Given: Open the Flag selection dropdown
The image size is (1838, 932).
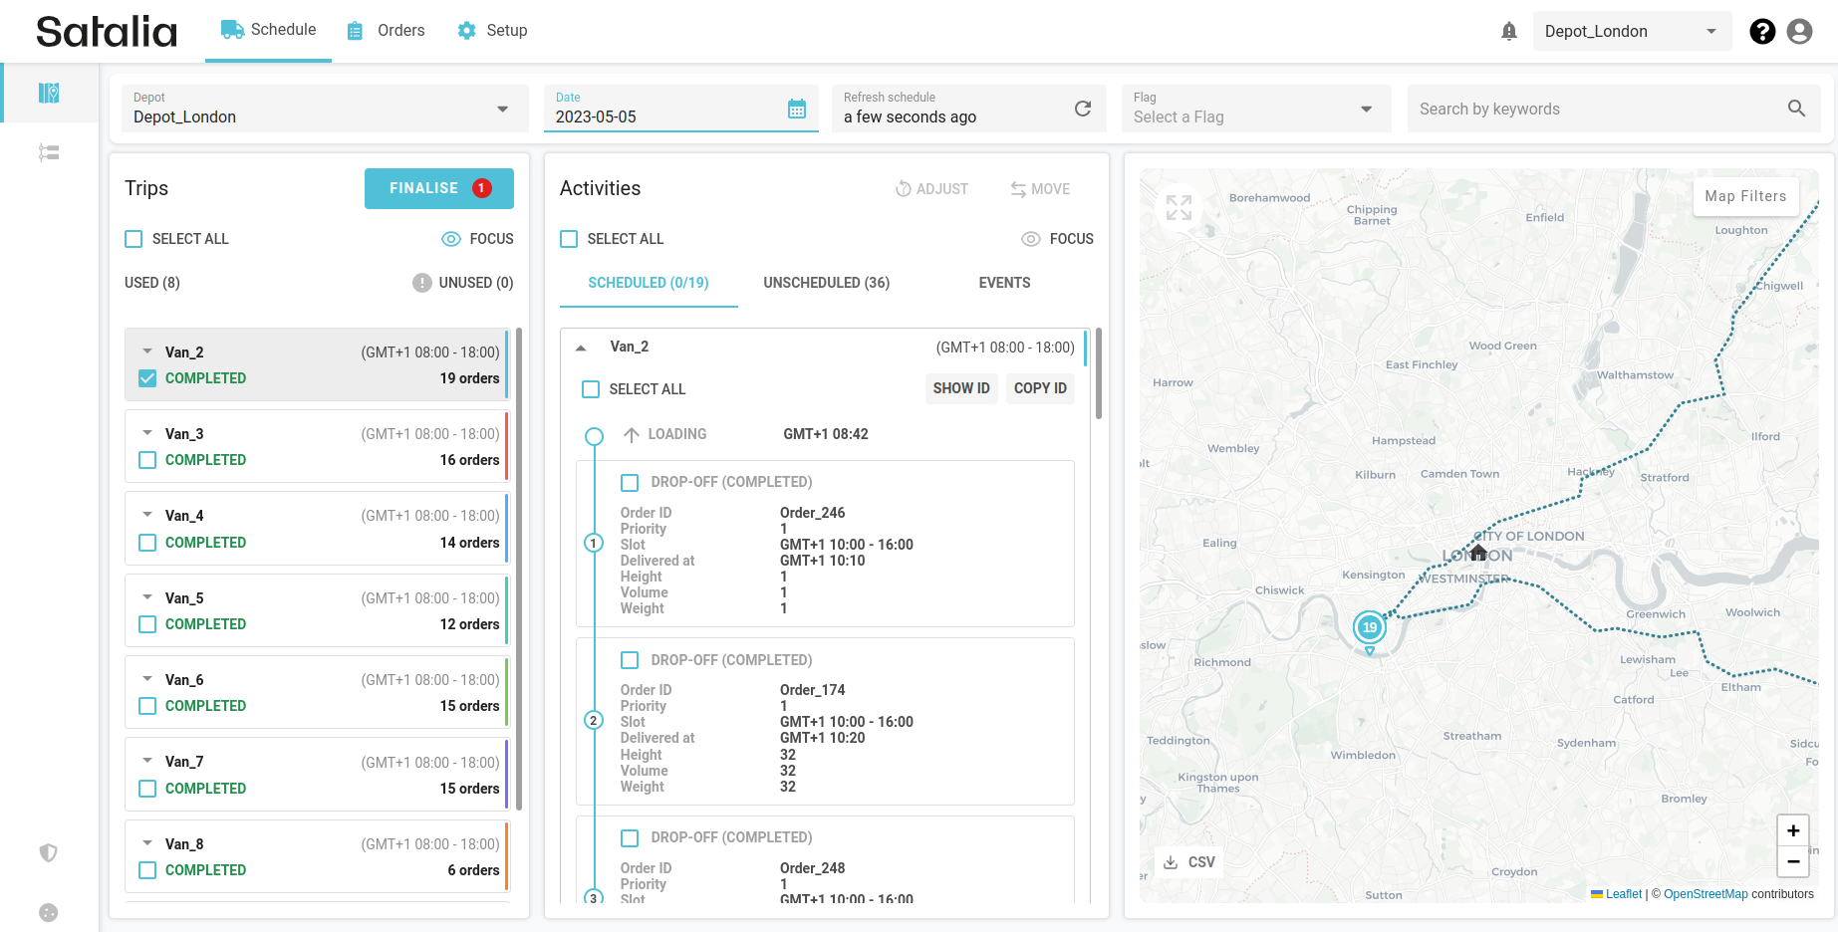Looking at the screenshot, I should coord(1254,109).
